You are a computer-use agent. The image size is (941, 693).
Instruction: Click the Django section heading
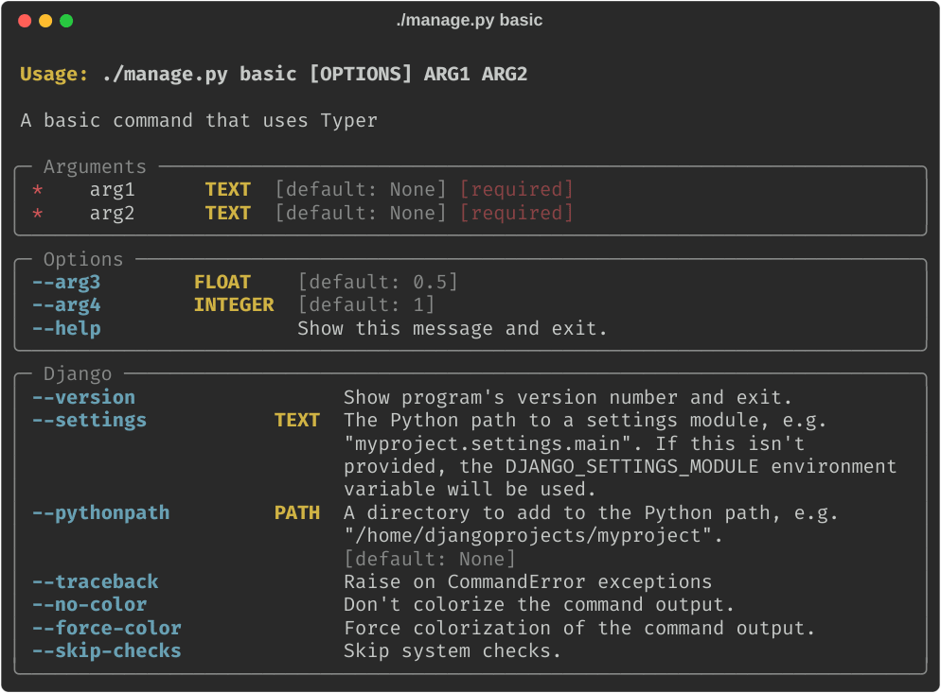[78, 374]
